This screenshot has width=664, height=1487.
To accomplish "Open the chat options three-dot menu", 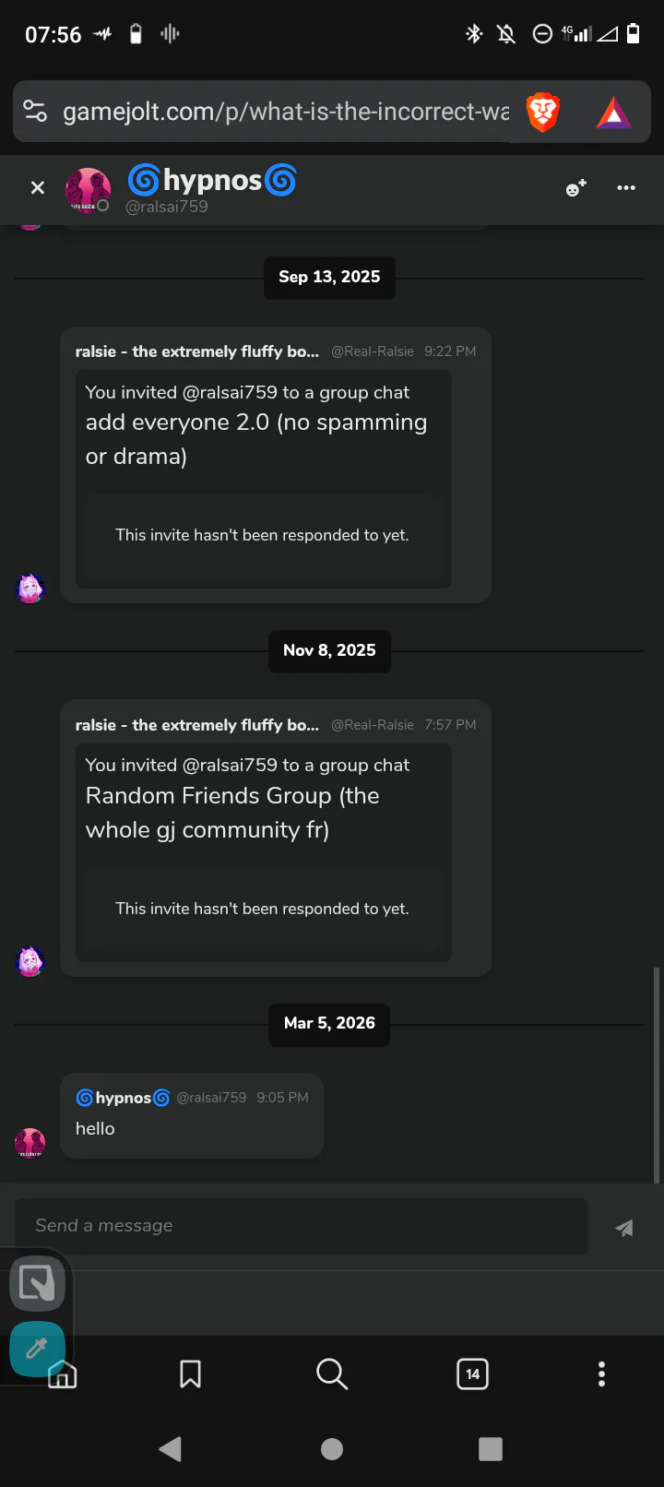I will (x=626, y=188).
